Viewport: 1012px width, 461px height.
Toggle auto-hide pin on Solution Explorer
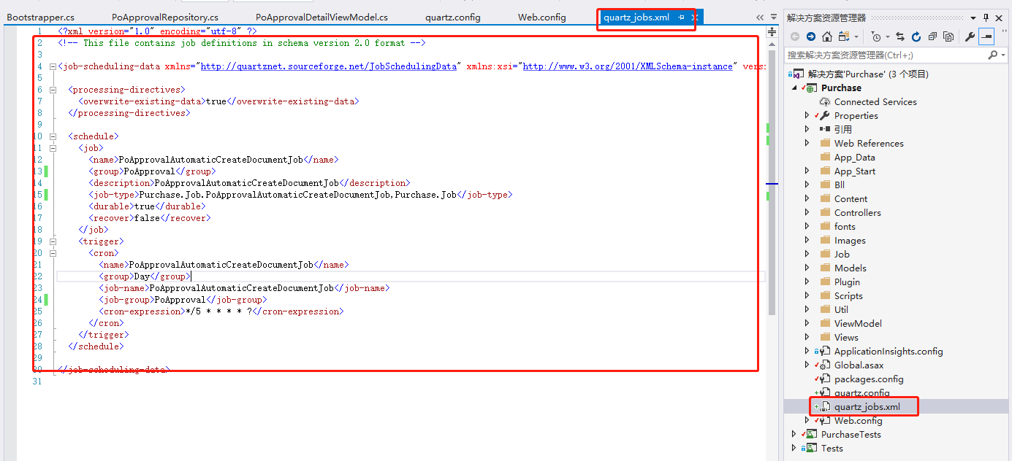pyautogui.click(x=986, y=18)
